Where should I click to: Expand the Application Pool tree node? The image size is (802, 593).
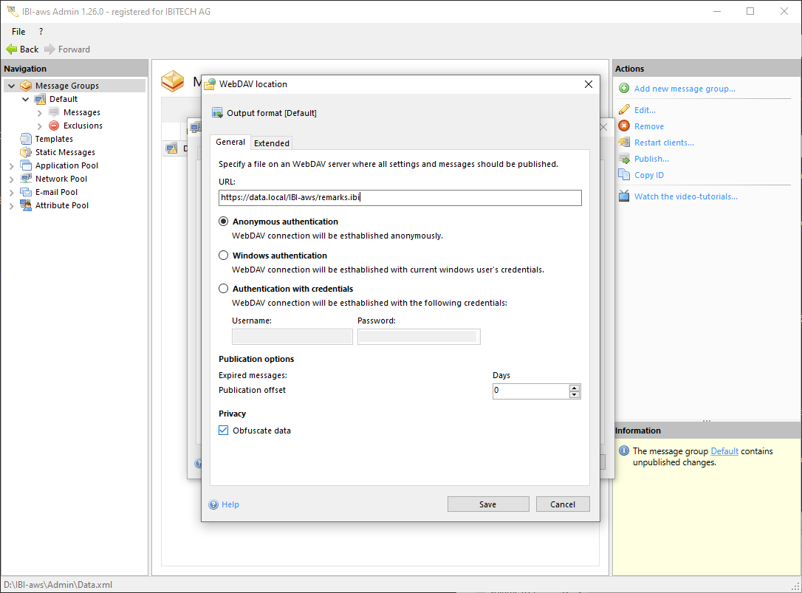tap(11, 165)
